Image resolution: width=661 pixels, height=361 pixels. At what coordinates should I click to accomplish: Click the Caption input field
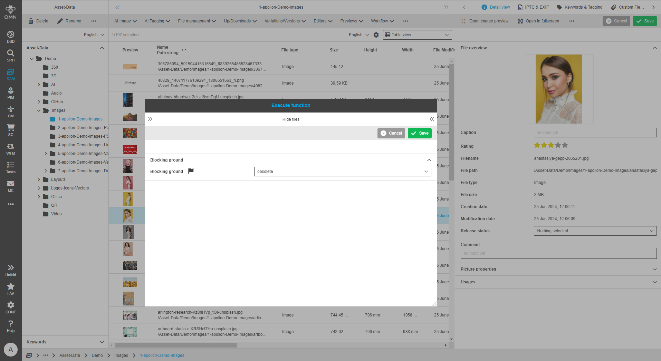pos(595,133)
